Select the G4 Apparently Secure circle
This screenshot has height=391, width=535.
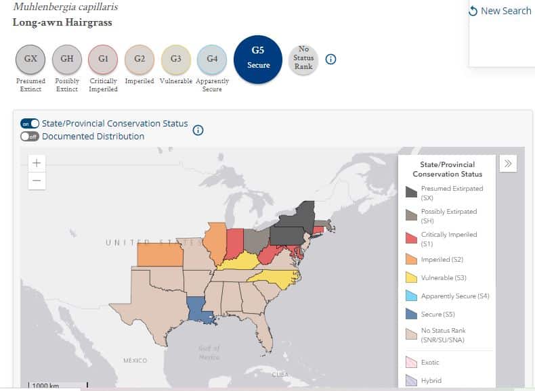[212, 60]
